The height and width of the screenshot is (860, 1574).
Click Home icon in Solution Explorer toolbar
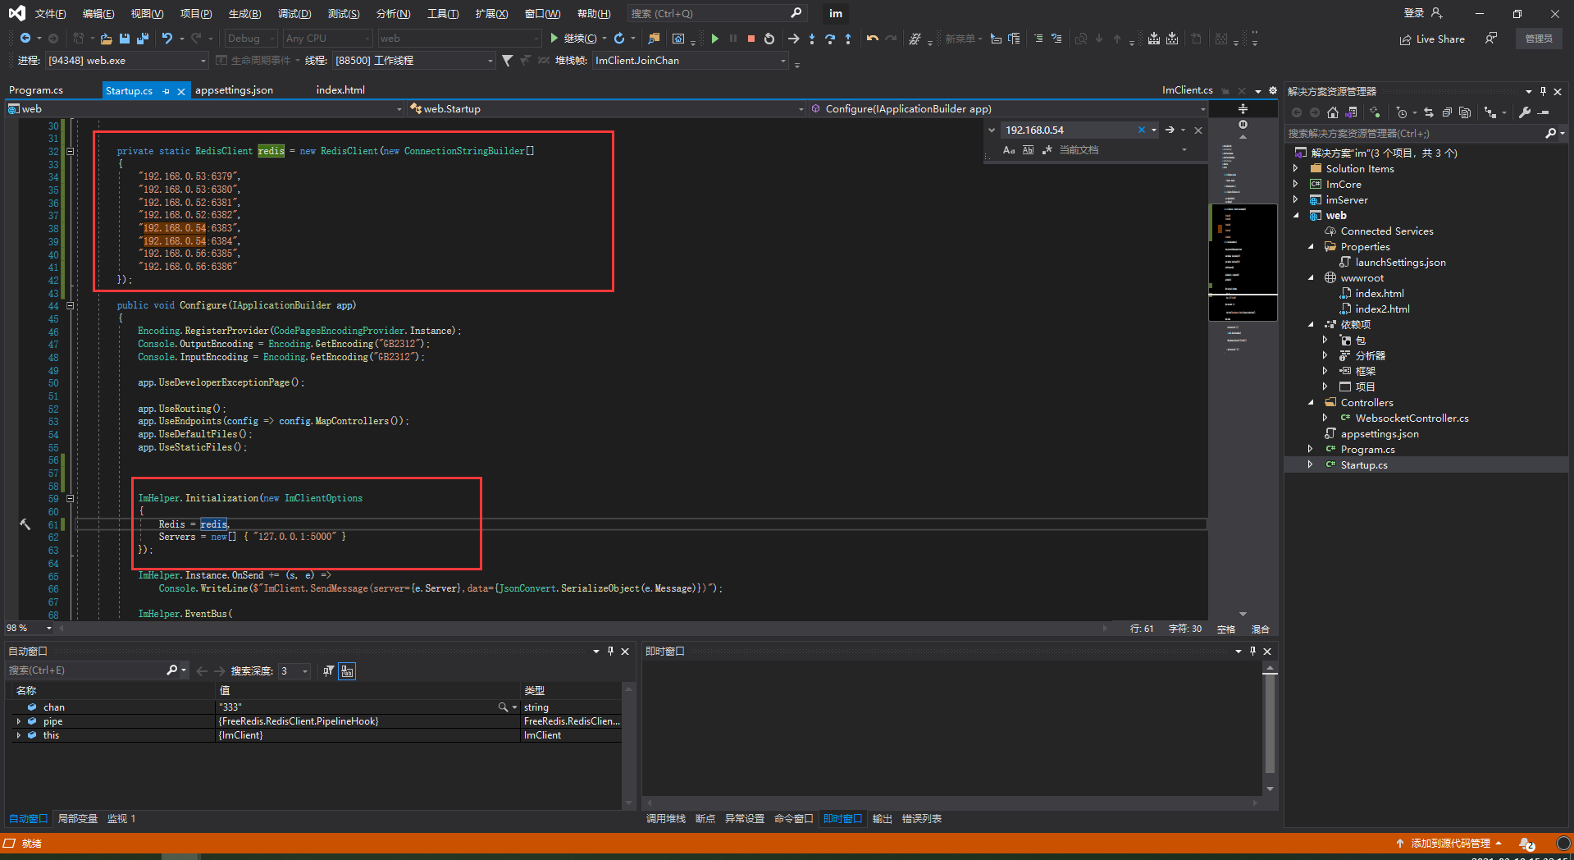coord(1332,112)
